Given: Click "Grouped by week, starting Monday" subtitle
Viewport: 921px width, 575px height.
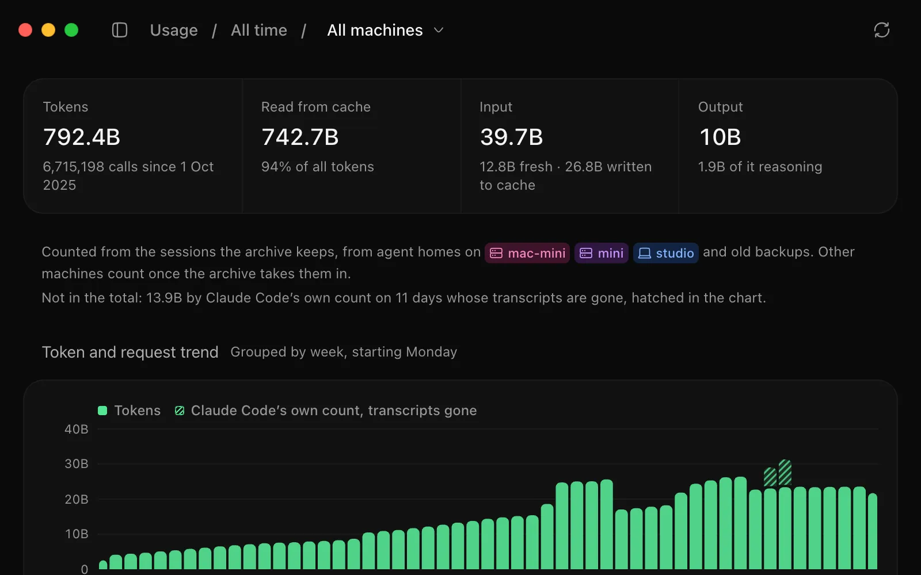Looking at the screenshot, I should 344,352.
